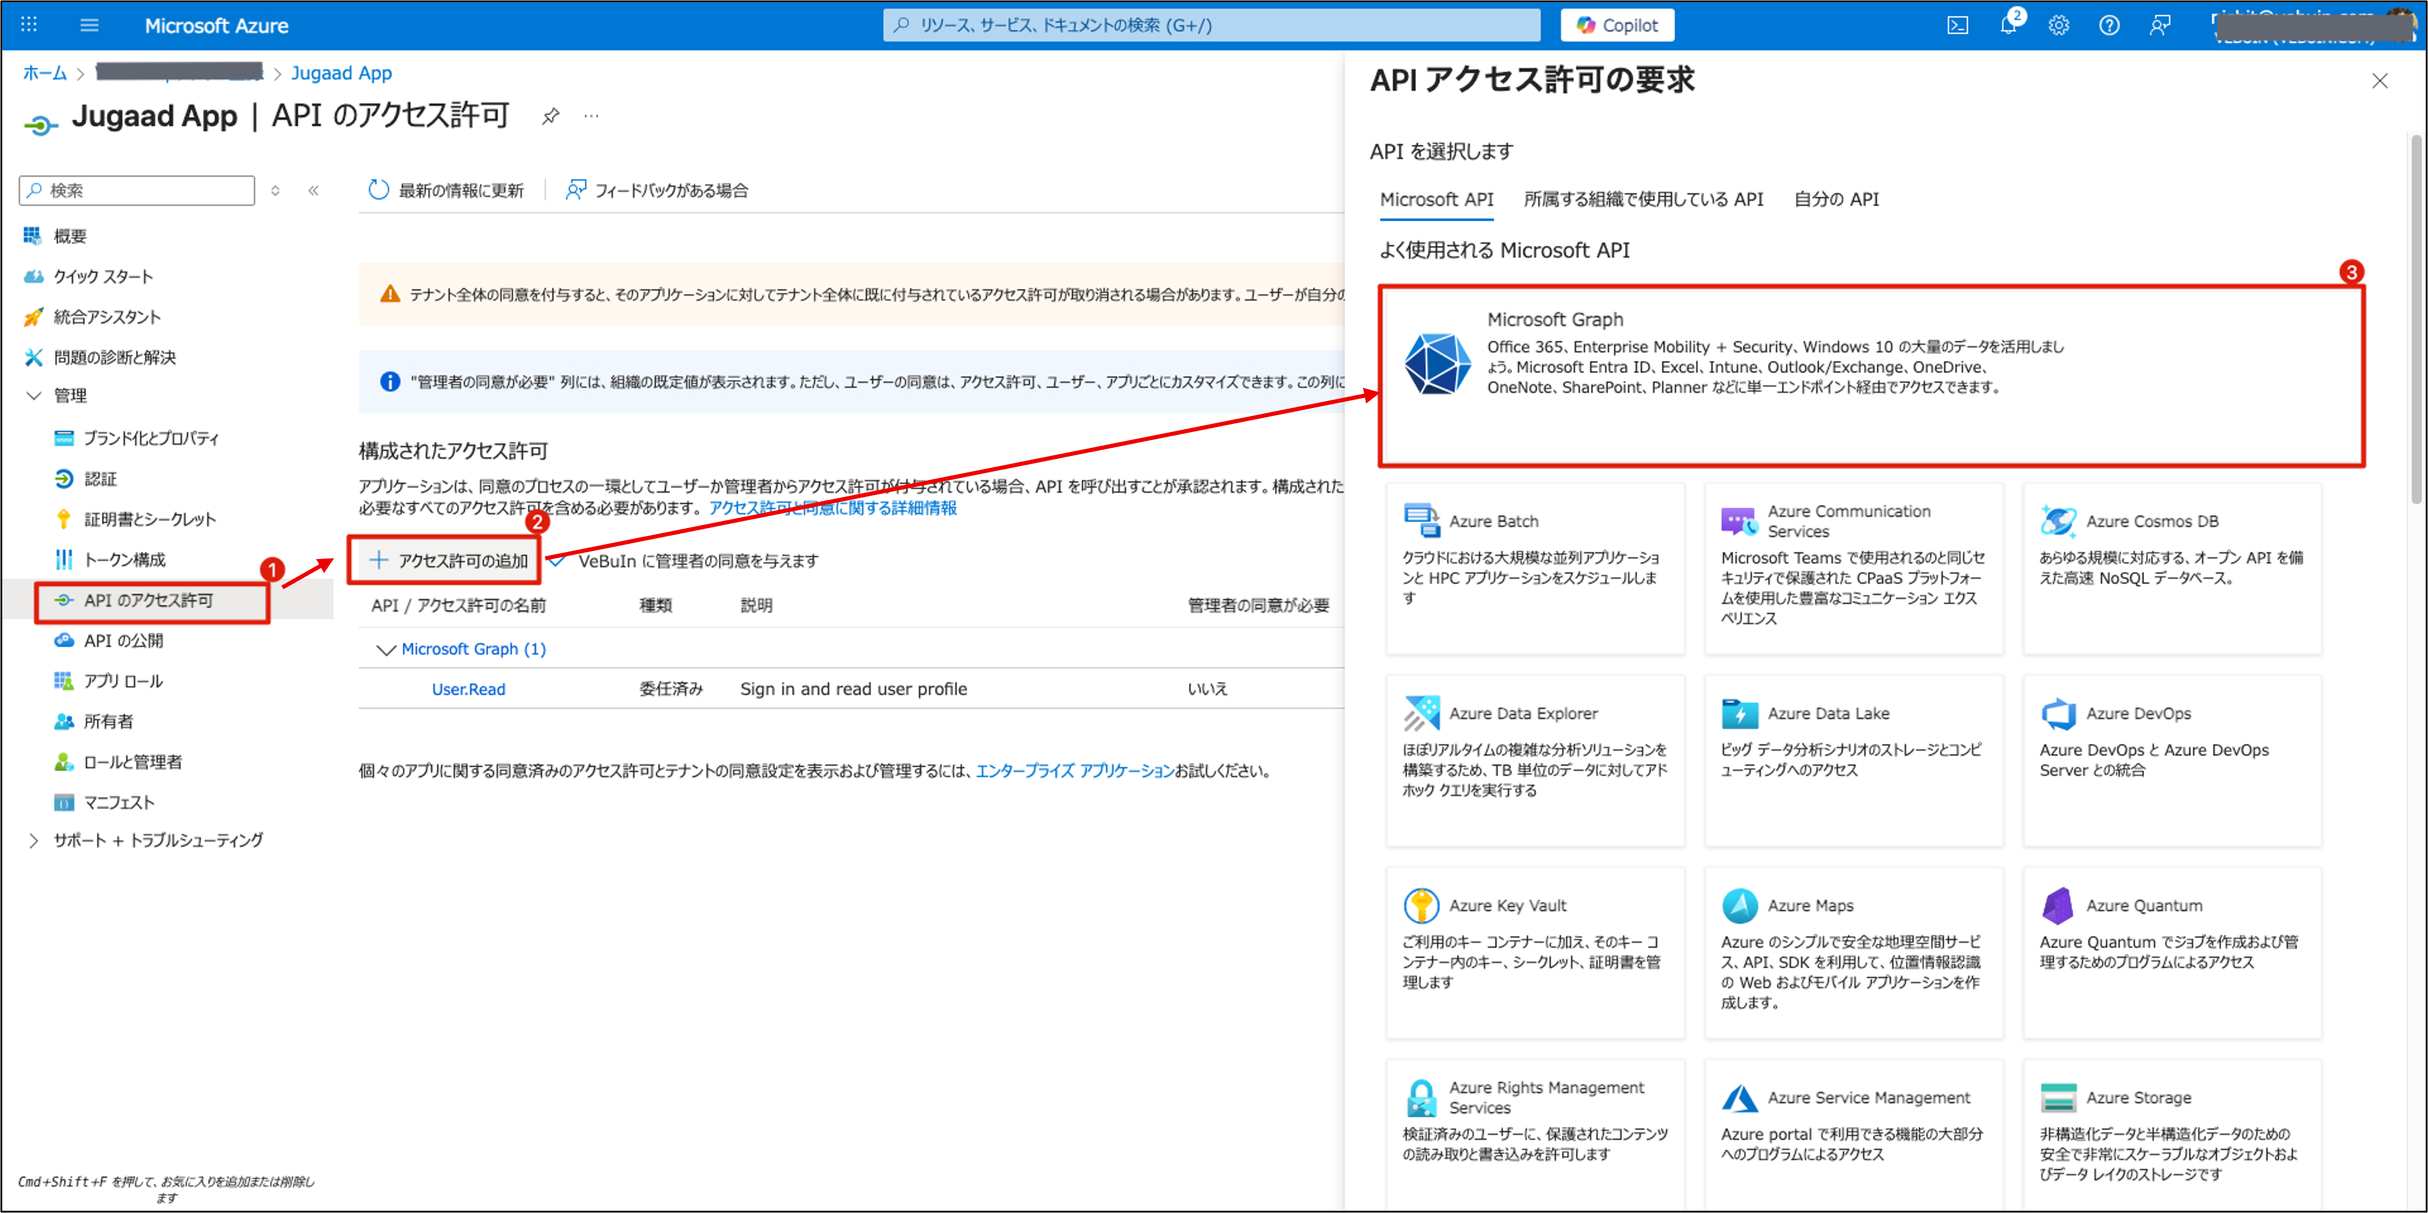Switch to 所属する組織で使用している API tab
Viewport: 2428px width, 1213px height.
tap(1643, 200)
